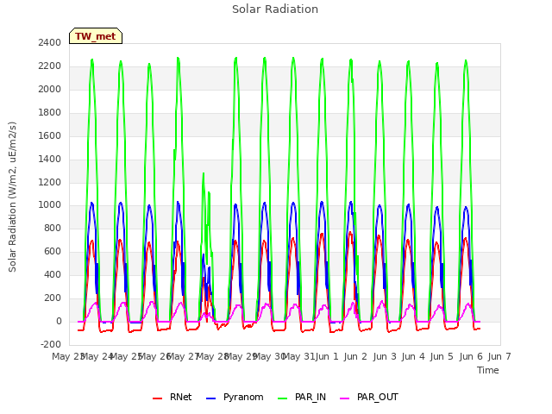Click the 1800 y-axis tick label
This screenshot has height=414, width=552.
point(50,112)
